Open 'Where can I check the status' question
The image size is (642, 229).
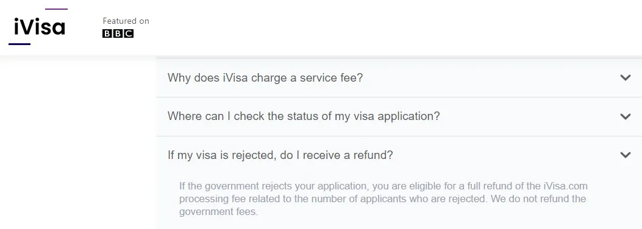(x=304, y=116)
